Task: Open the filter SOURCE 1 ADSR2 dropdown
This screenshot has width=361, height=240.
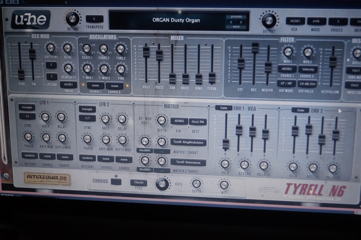Action: pos(287,69)
